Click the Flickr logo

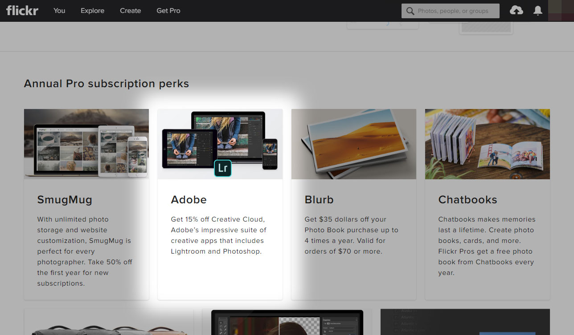click(22, 10)
